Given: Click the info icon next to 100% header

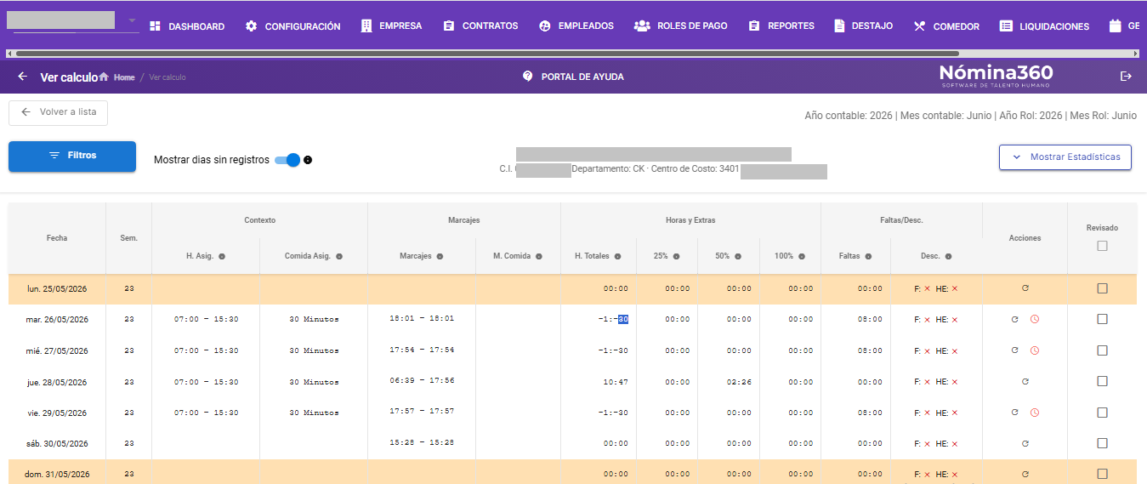Looking at the screenshot, I should (801, 256).
